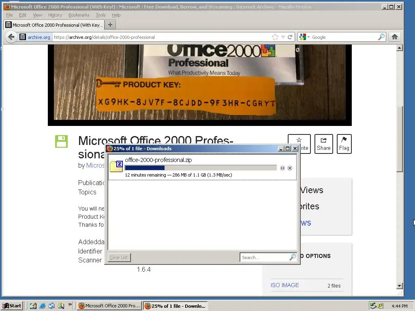The height and width of the screenshot is (311, 415).
Task: Open the Edit menu
Action: click(23, 15)
